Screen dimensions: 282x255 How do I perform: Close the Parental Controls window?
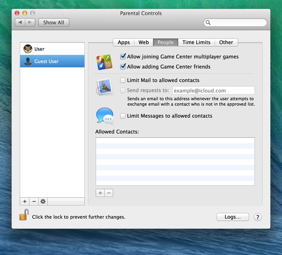tap(17, 13)
